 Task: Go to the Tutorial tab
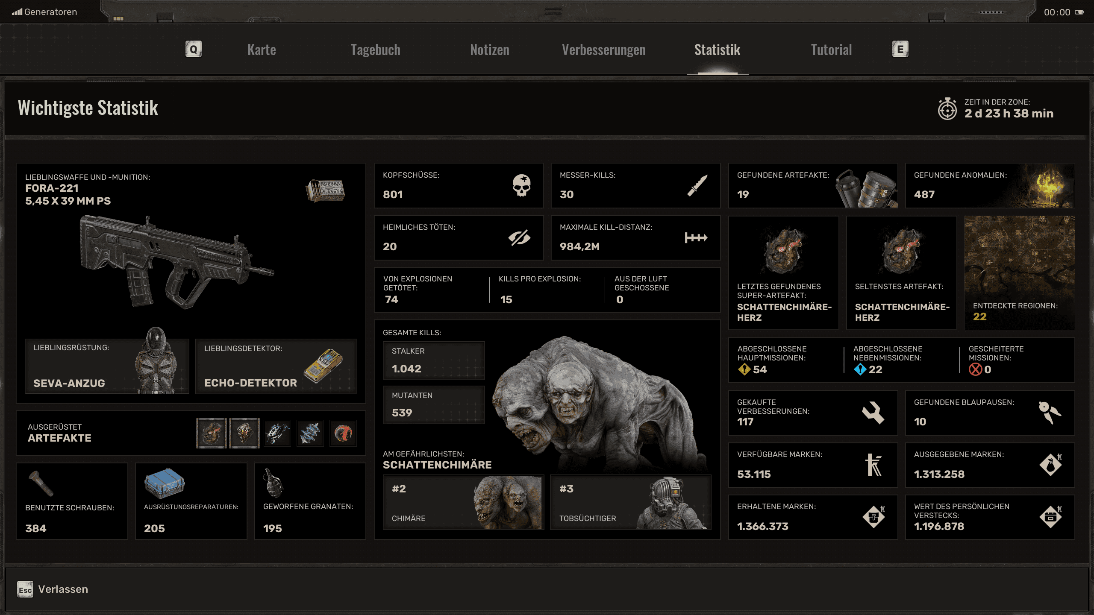[831, 50]
